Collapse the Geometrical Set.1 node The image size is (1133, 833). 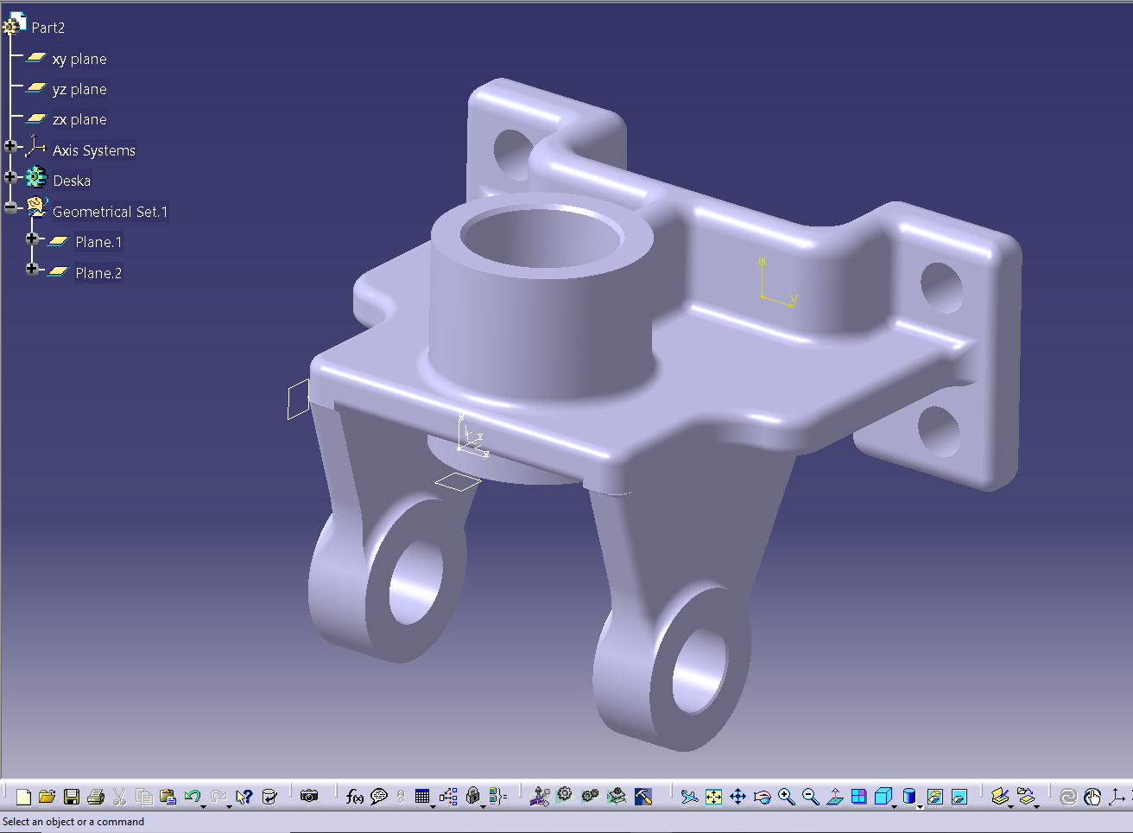click(10, 207)
